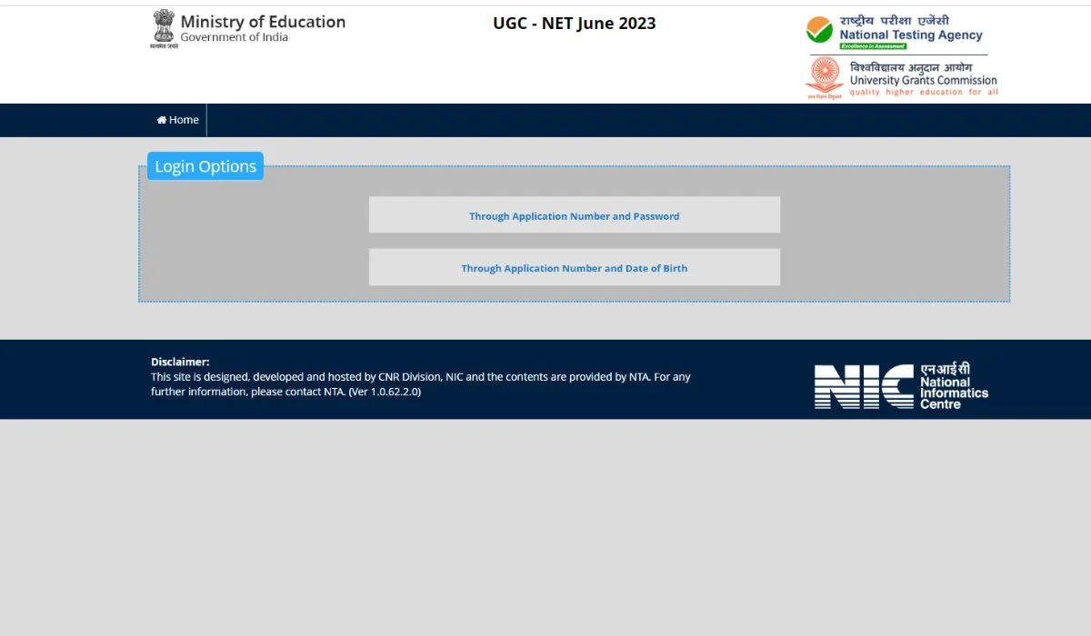Select Through Application Number and Password

tap(574, 215)
